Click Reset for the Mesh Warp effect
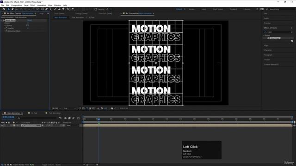Image resolution: width=296 pixels, height=166 pixels. click(30, 20)
